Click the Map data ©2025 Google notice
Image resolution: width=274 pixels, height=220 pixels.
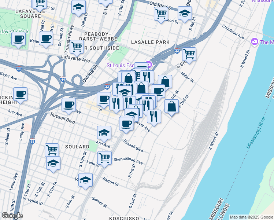(251, 217)
